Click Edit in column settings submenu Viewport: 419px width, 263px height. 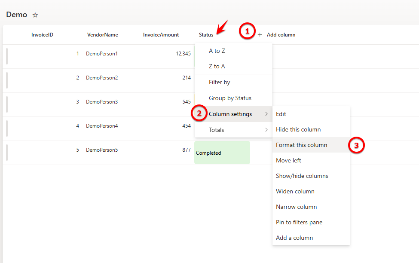281,114
